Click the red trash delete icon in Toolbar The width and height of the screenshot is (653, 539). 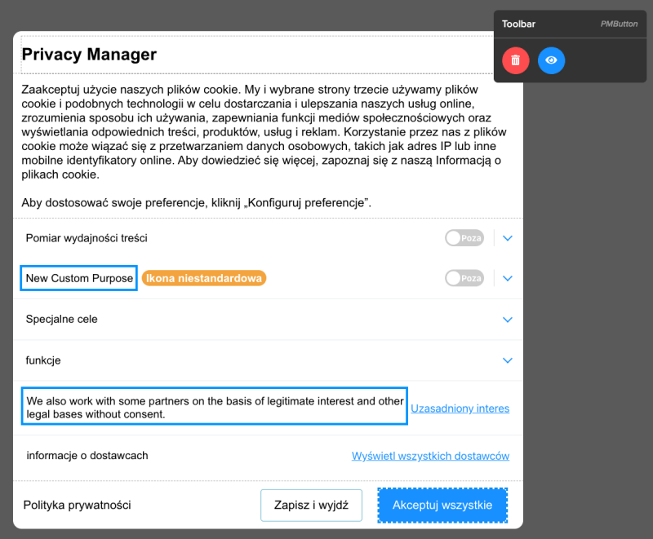tap(515, 60)
